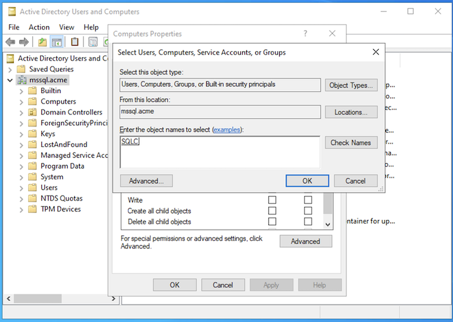This screenshot has width=453, height=322.
Task: Tick the second Write permission checkbox
Action: coord(308,200)
